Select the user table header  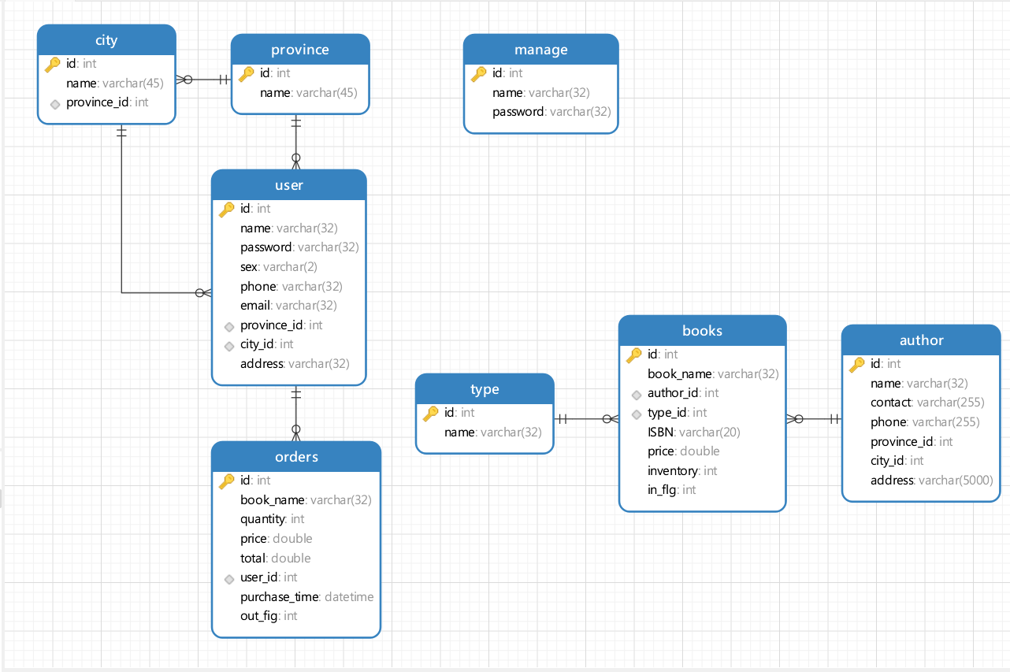point(289,185)
